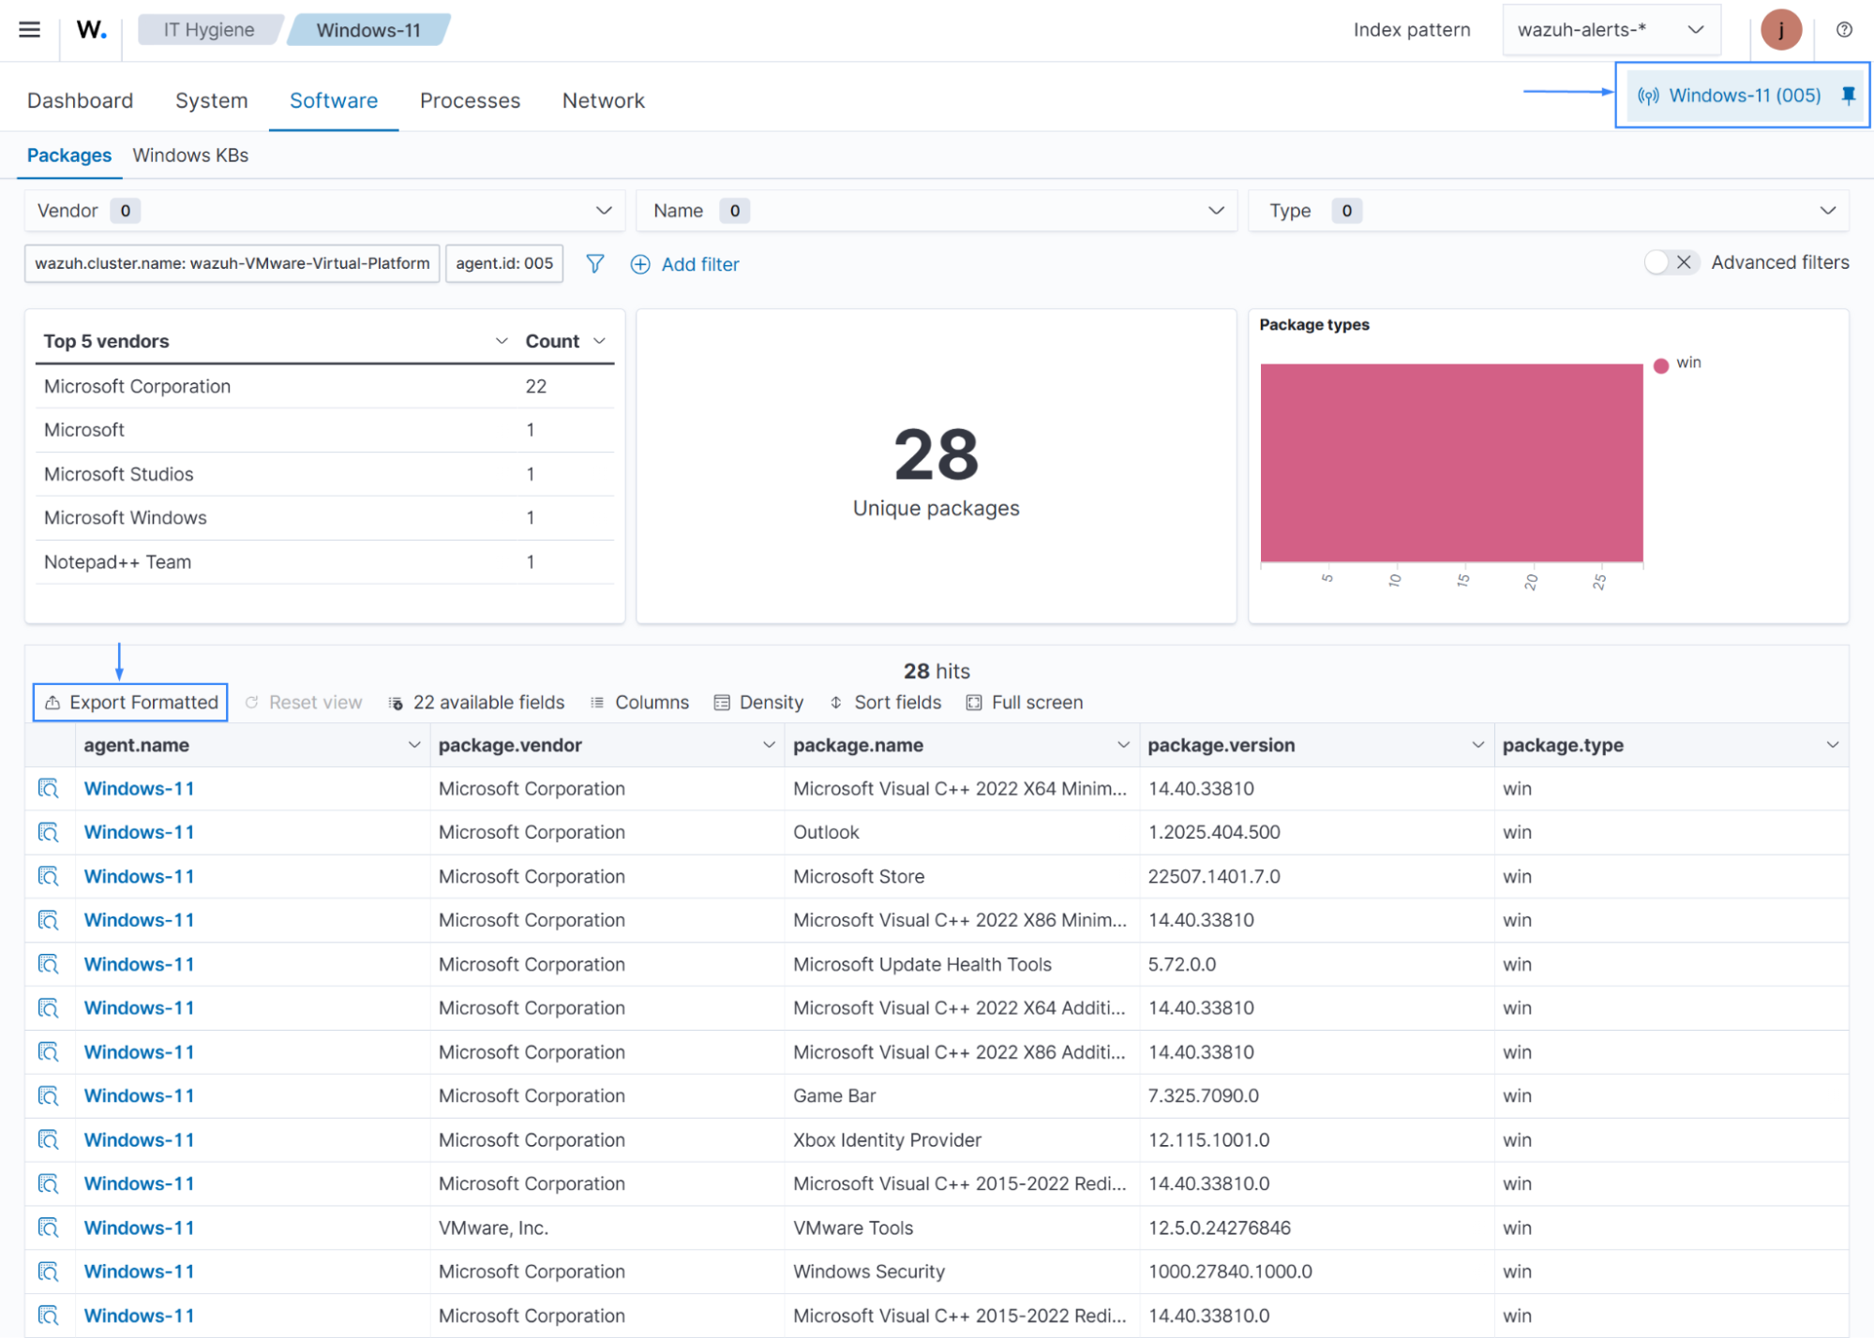Click the pink win bar in chart

[1450, 463]
